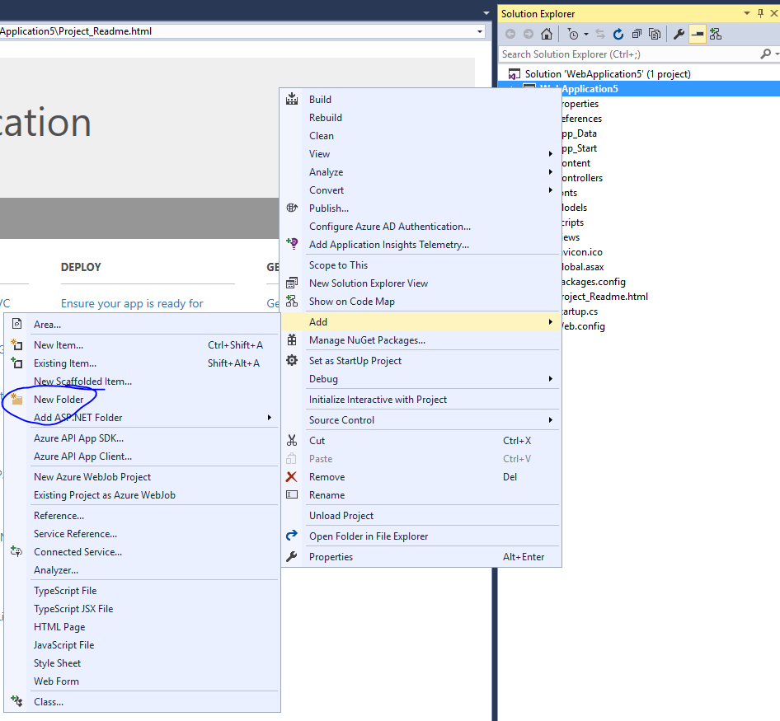Select New Folder from the circled menu item
Screen dimensions: 780x721
pyautogui.click(x=60, y=399)
